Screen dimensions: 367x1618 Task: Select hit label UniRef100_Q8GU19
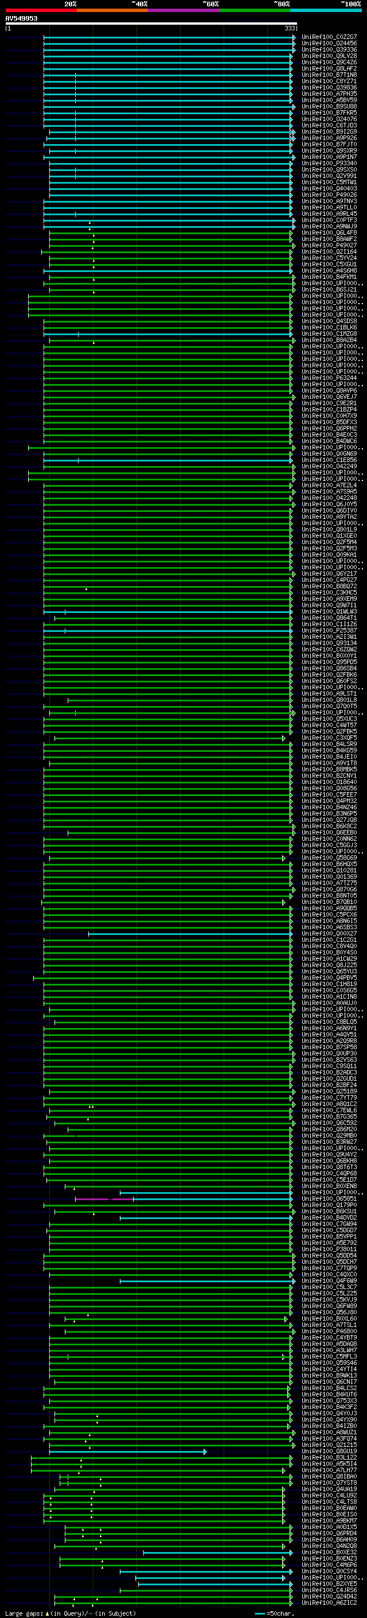pyautogui.click(x=329, y=1451)
